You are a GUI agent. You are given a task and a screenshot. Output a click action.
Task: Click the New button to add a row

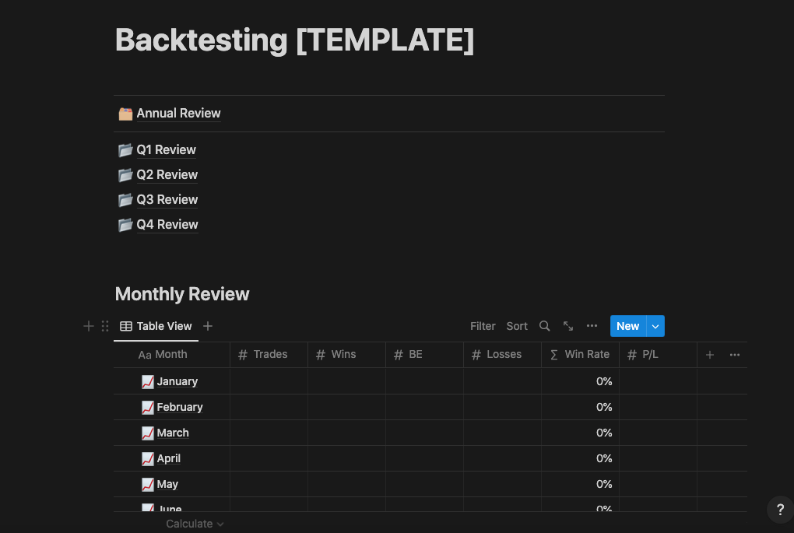(627, 326)
